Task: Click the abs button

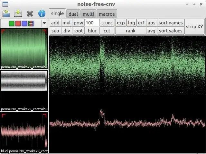Action: (x=152, y=23)
